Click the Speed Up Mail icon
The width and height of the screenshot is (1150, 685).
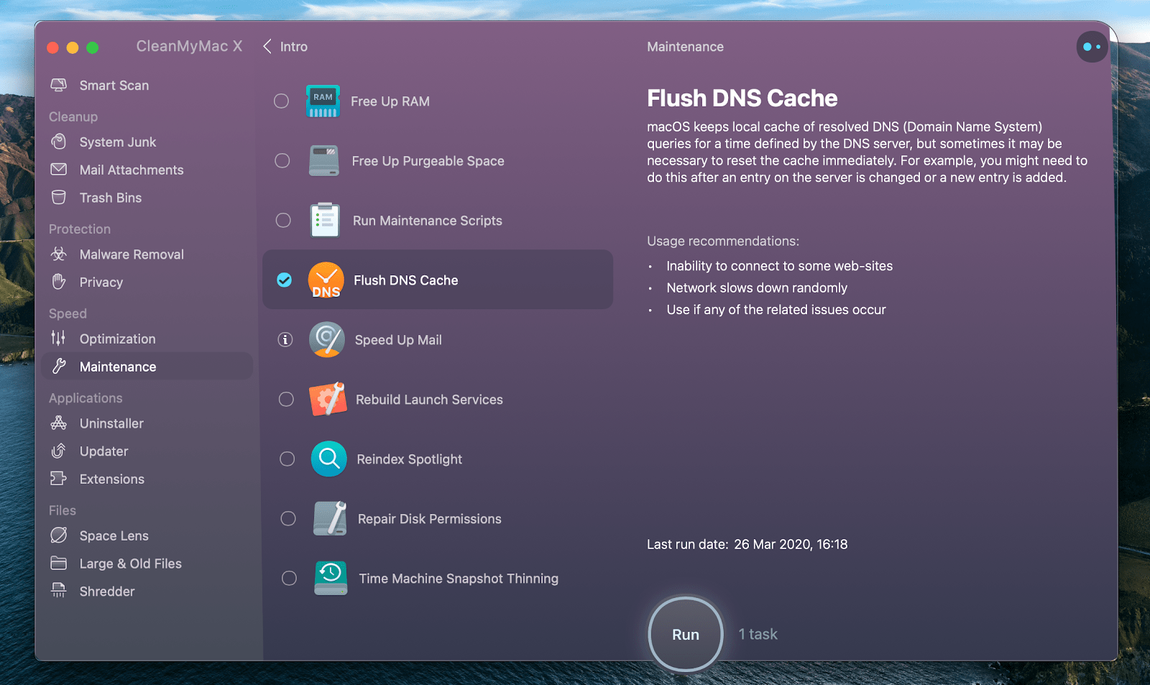pos(327,339)
